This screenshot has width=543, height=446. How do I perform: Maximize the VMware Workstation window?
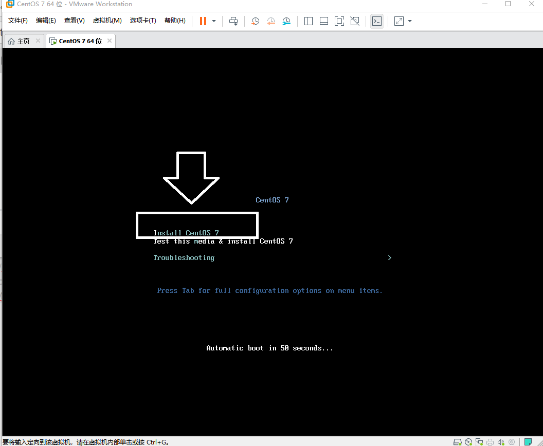click(x=508, y=4)
